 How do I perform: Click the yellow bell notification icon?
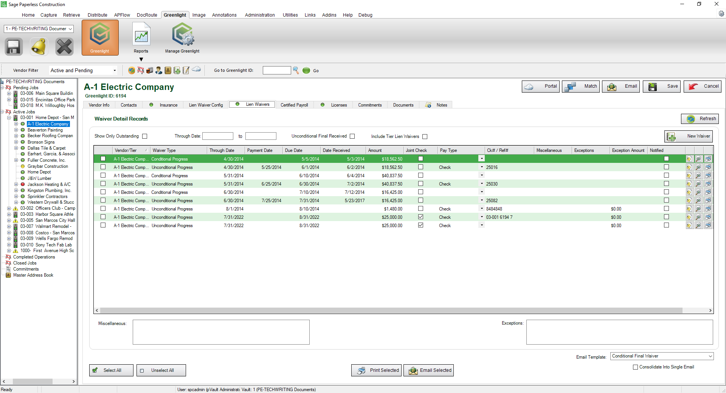39,47
